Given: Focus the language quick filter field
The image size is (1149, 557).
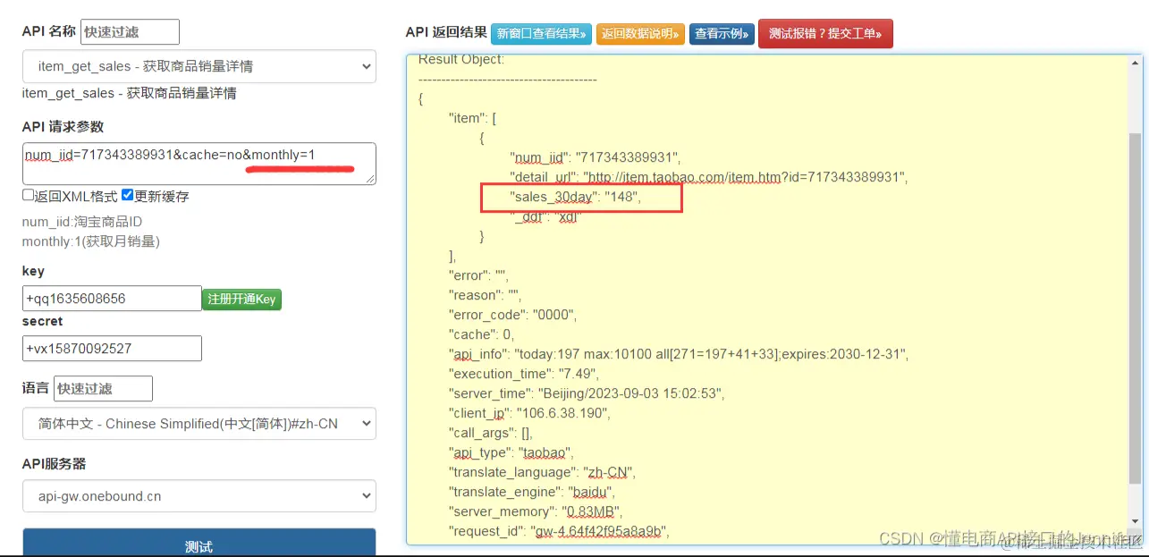Looking at the screenshot, I should (103, 389).
